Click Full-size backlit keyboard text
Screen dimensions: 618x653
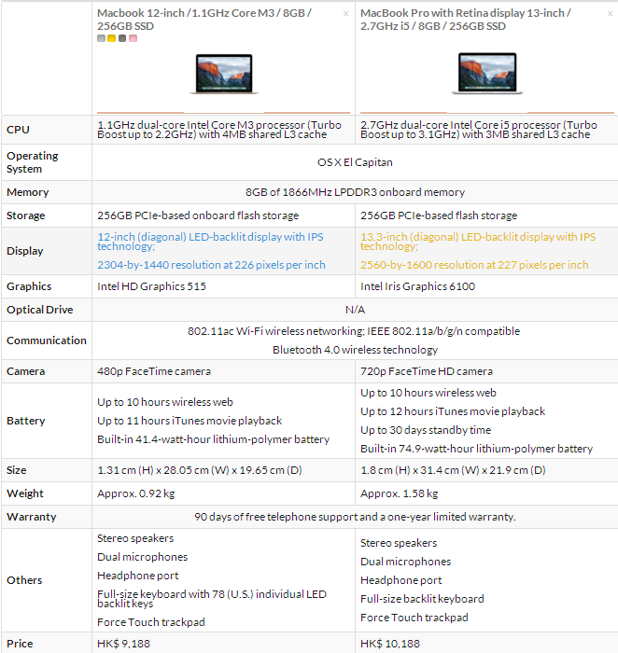[x=422, y=599]
